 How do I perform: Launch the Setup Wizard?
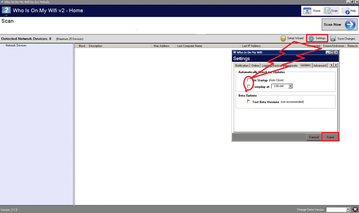click(292, 38)
